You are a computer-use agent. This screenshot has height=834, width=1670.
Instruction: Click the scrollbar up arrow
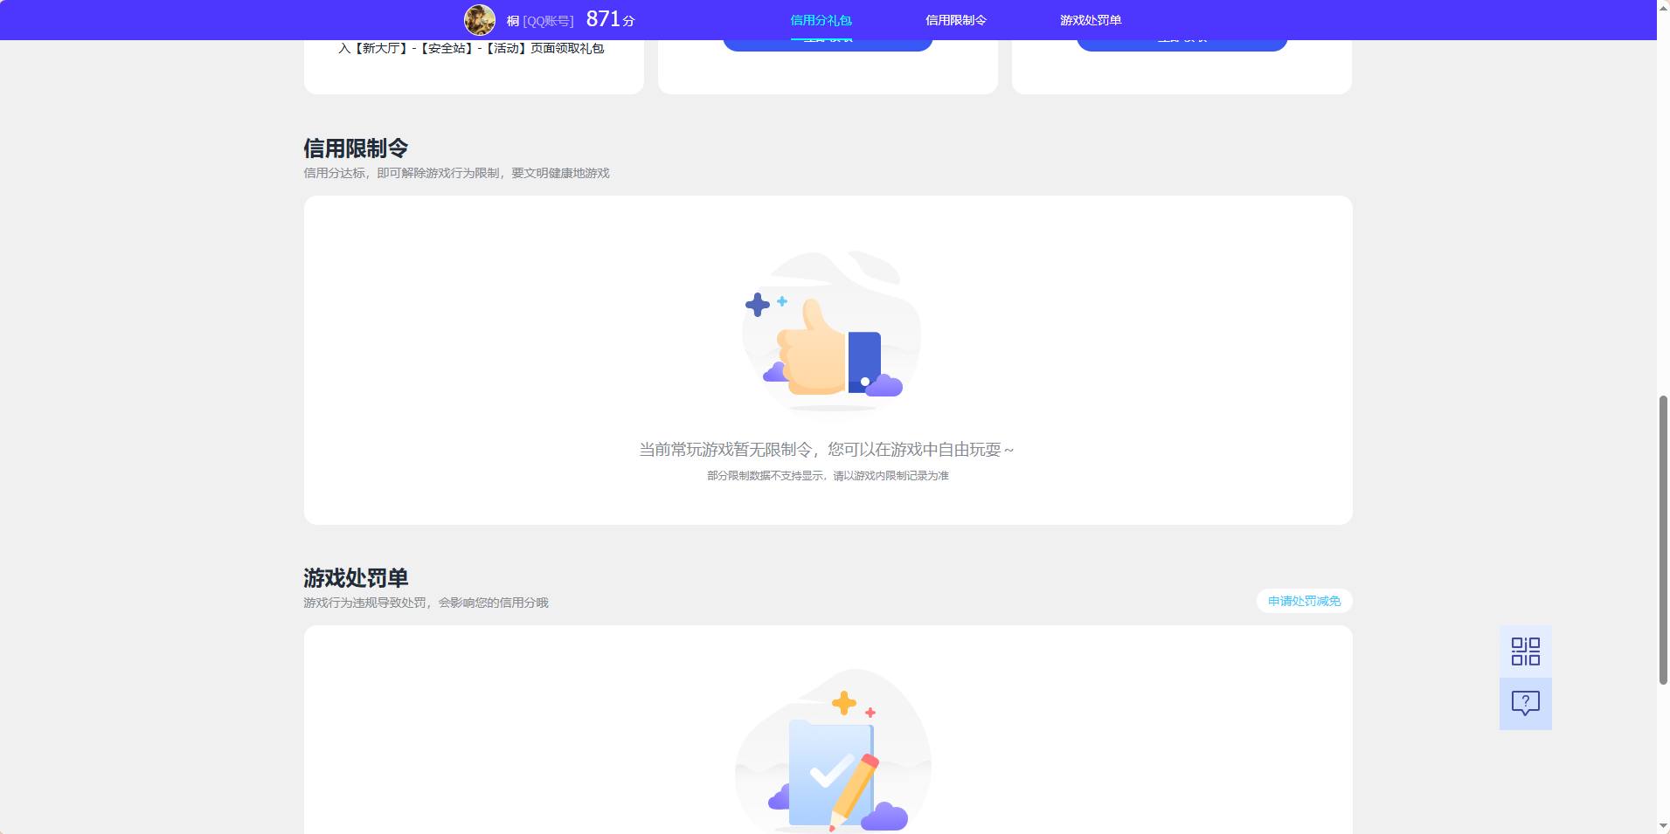1663,7
